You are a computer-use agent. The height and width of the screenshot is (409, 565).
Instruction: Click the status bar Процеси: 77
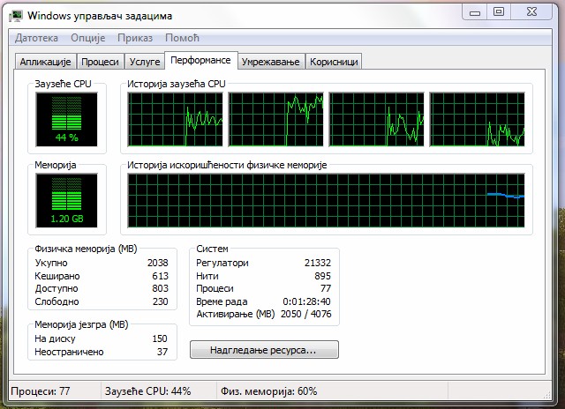(x=41, y=391)
